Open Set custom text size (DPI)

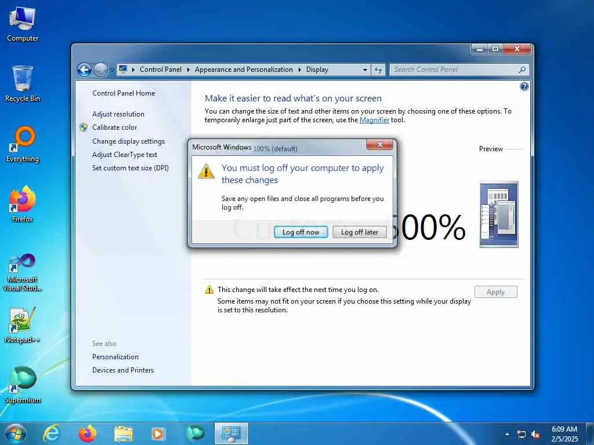(131, 167)
